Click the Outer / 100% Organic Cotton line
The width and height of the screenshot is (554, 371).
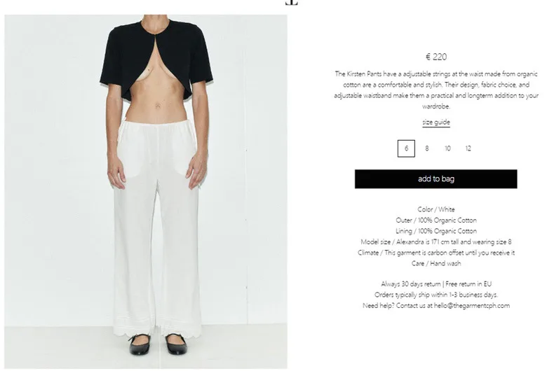[436, 220]
